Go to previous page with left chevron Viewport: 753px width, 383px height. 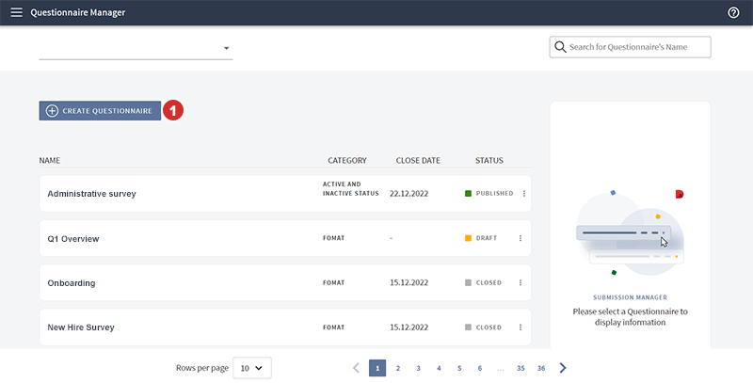tap(356, 368)
